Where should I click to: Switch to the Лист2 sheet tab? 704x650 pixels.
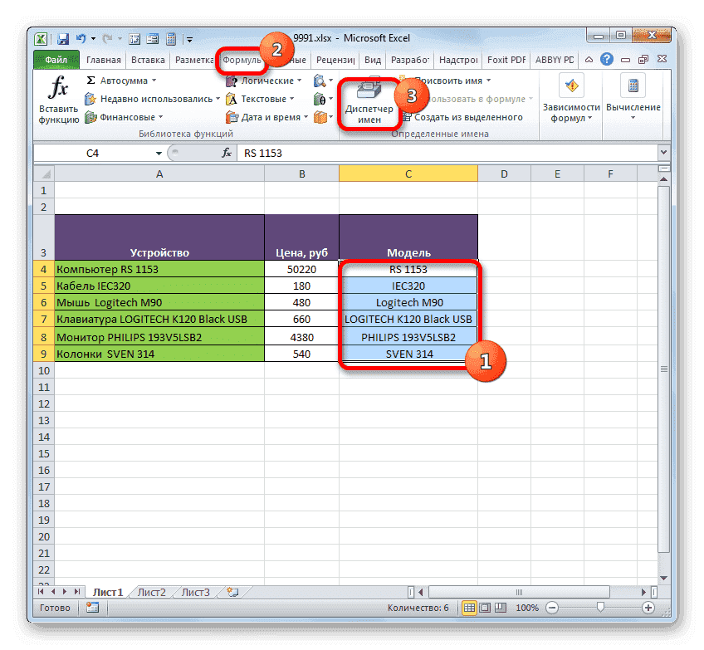click(x=151, y=592)
